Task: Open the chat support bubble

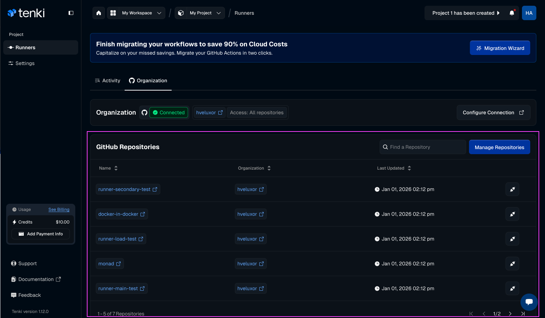Action: [529, 302]
